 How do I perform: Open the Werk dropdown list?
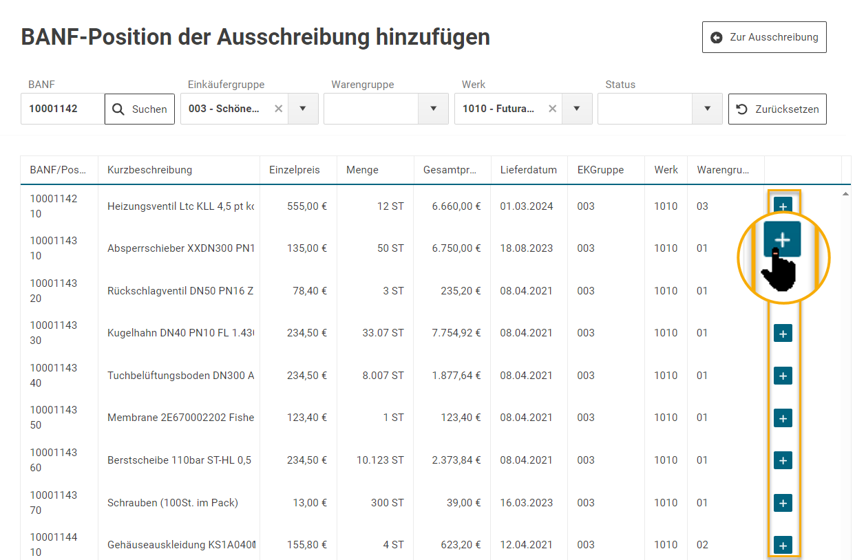point(577,109)
